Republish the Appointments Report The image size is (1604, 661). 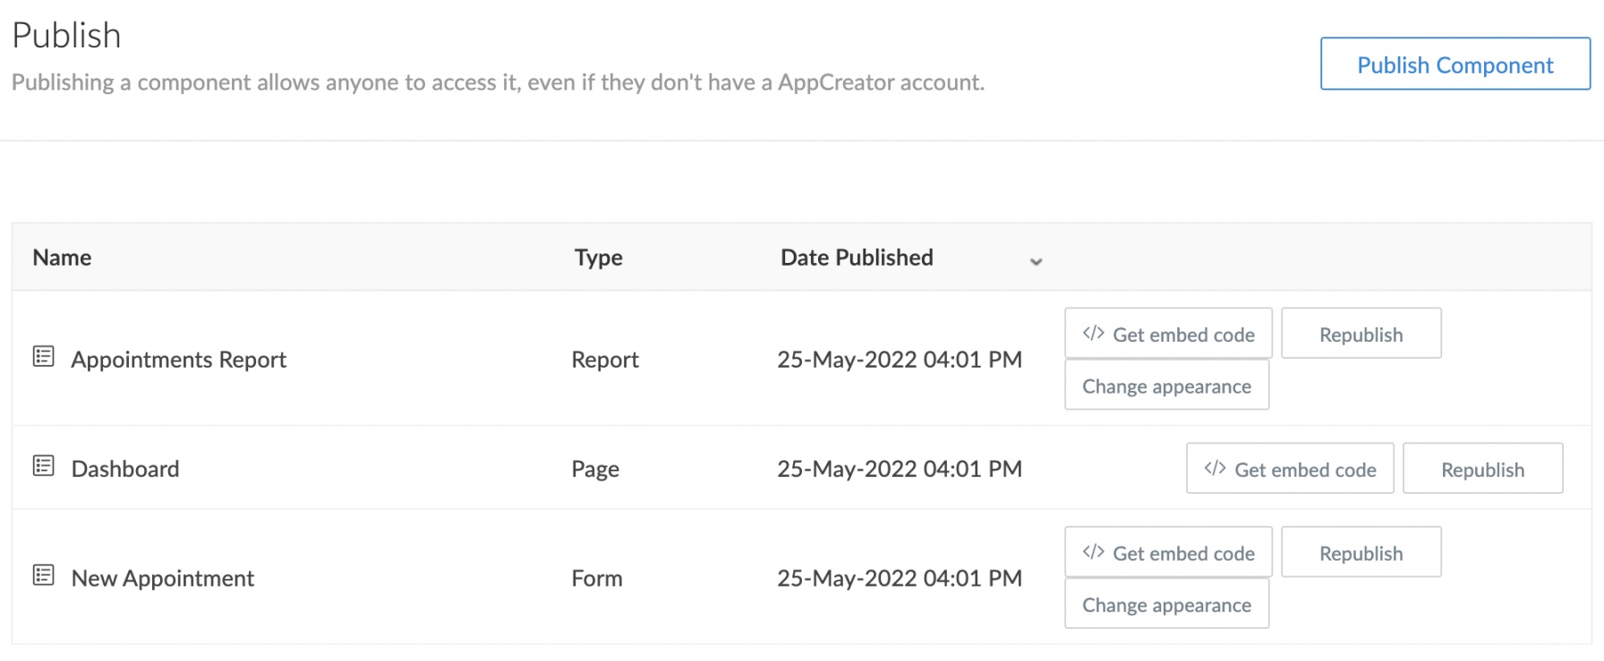point(1361,335)
